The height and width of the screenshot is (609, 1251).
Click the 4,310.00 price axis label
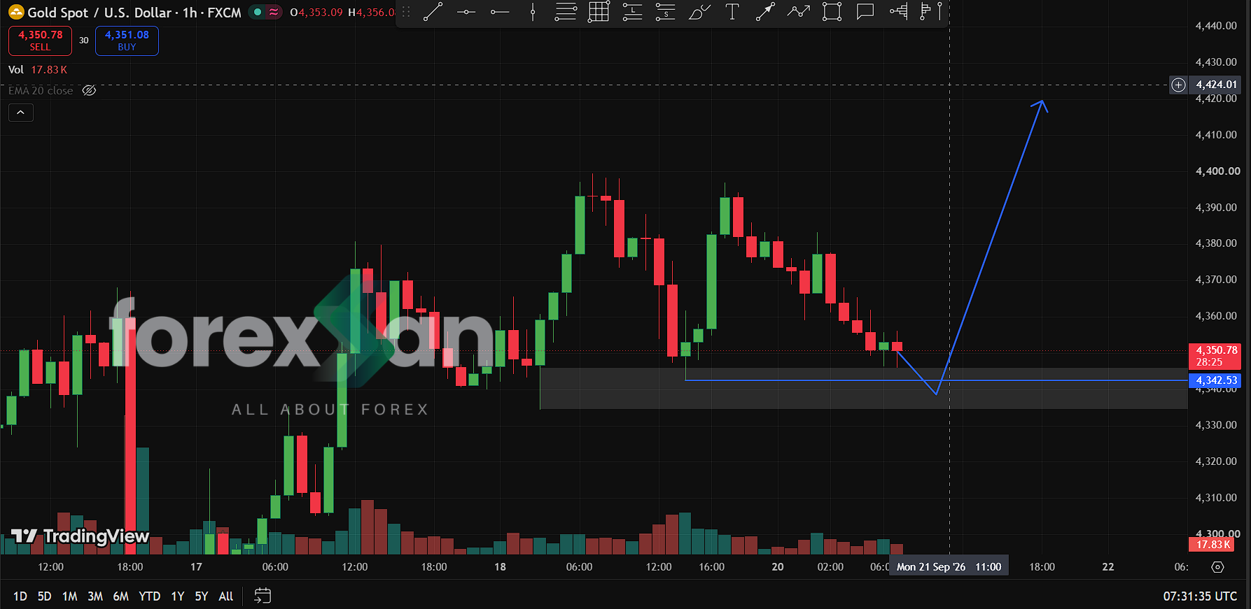(x=1216, y=498)
